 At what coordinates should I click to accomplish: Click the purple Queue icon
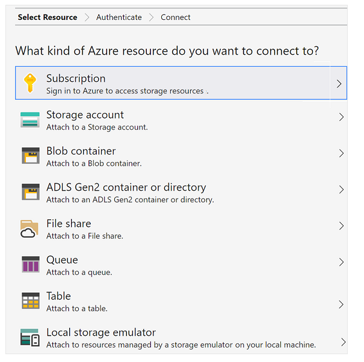point(29,265)
